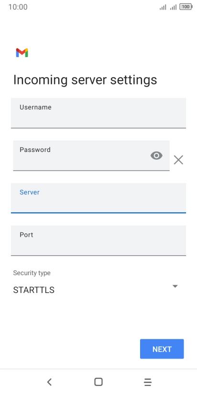Tap the Security type label
The image size is (197, 395).
point(32,273)
